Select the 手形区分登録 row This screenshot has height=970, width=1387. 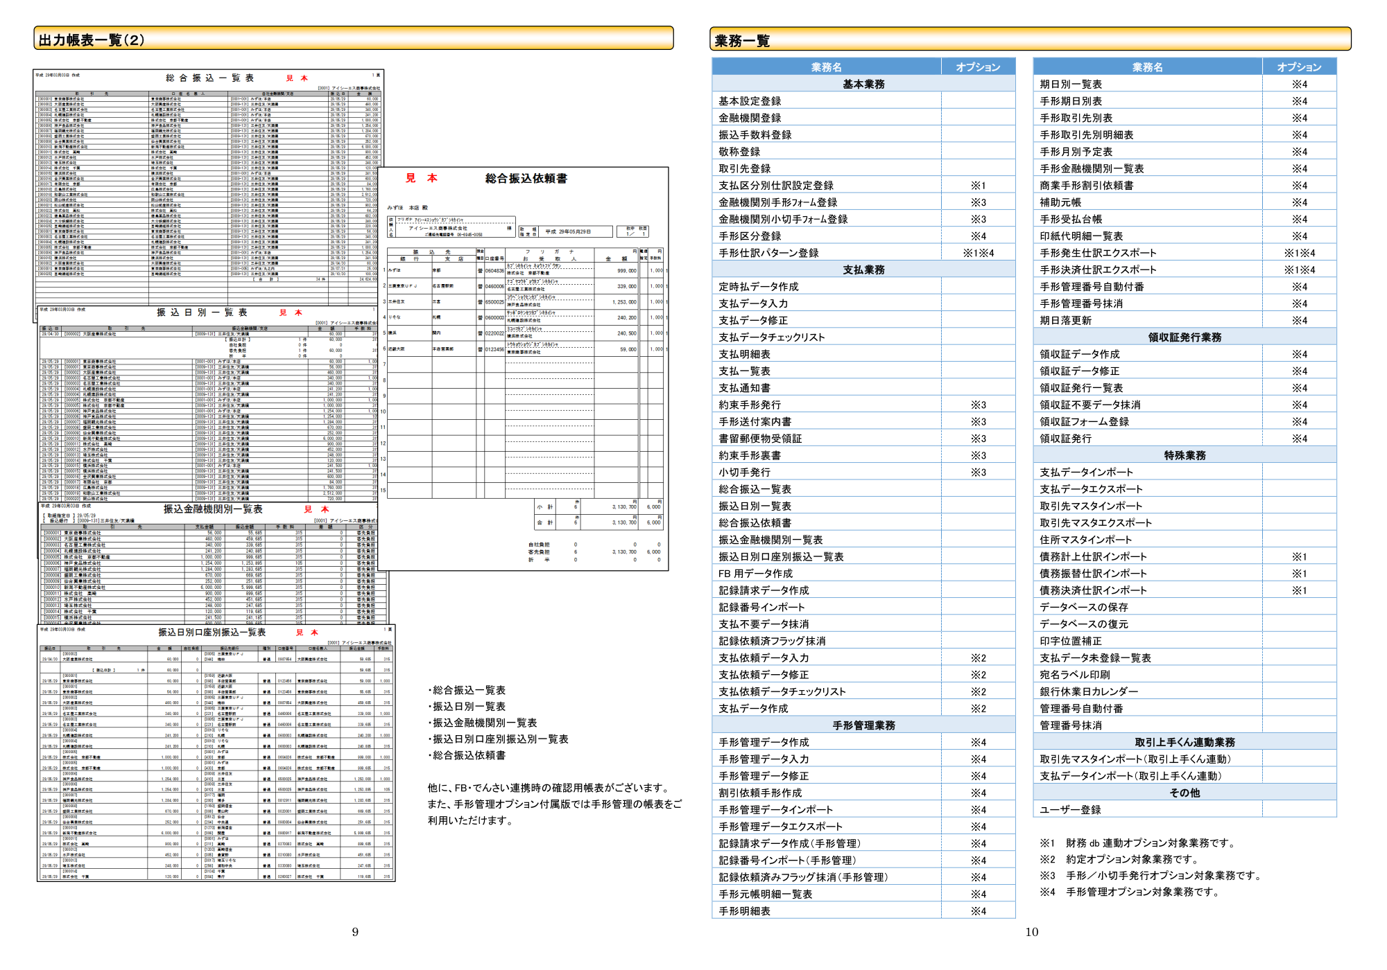click(863, 236)
